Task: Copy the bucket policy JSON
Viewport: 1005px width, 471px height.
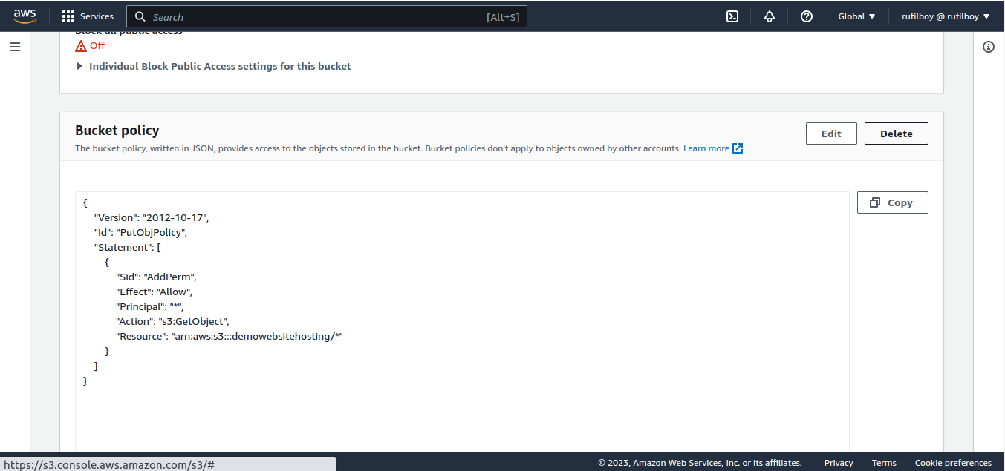Action: (x=893, y=202)
